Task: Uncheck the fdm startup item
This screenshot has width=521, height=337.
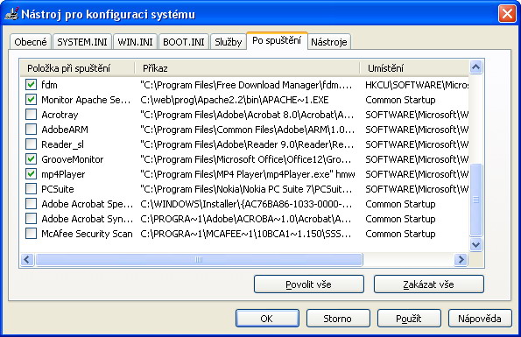Action: (31, 85)
